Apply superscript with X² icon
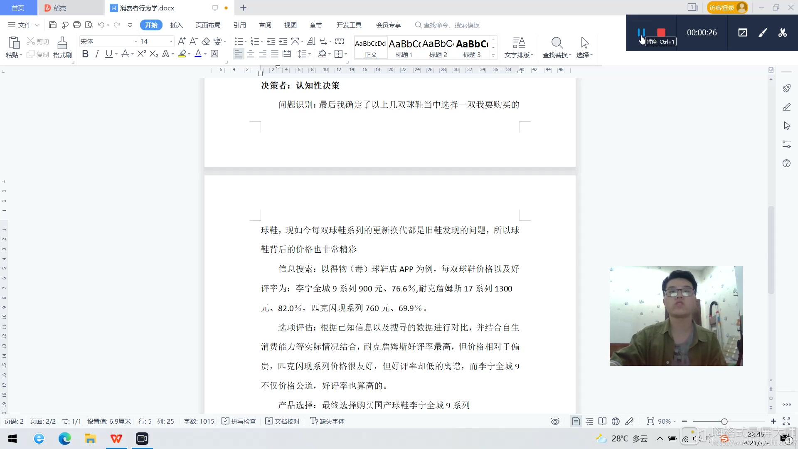This screenshot has height=449, width=798. (141, 54)
